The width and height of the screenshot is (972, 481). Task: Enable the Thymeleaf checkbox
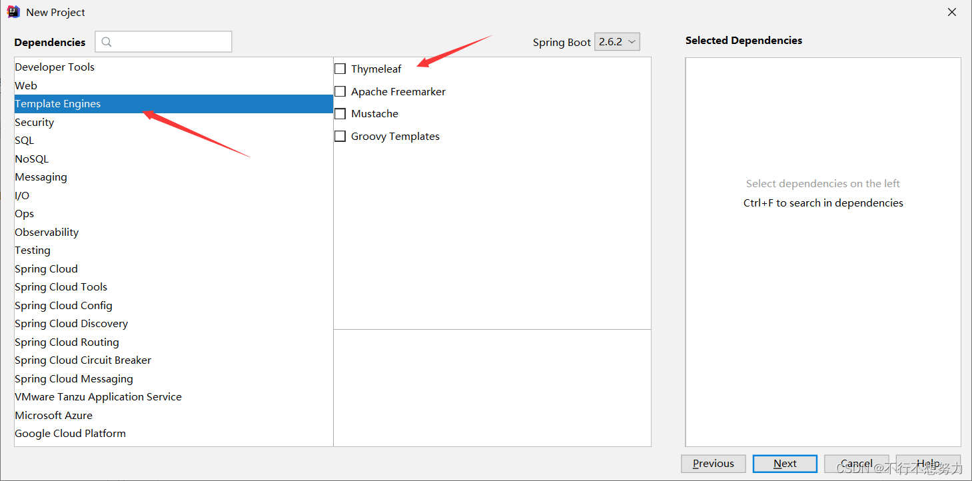click(x=340, y=69)
